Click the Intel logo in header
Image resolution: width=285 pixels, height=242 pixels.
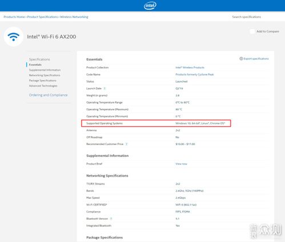pyautogui.click(x=150, y=6)
